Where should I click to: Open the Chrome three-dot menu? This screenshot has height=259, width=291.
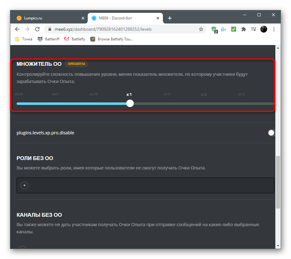tap(274, 29)
